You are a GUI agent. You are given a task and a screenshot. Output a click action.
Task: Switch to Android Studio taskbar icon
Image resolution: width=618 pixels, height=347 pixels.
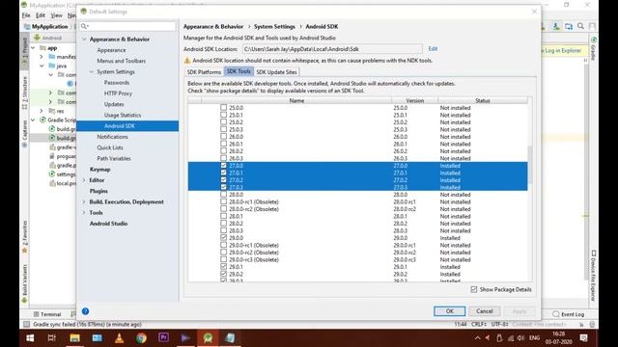[208, 338]
